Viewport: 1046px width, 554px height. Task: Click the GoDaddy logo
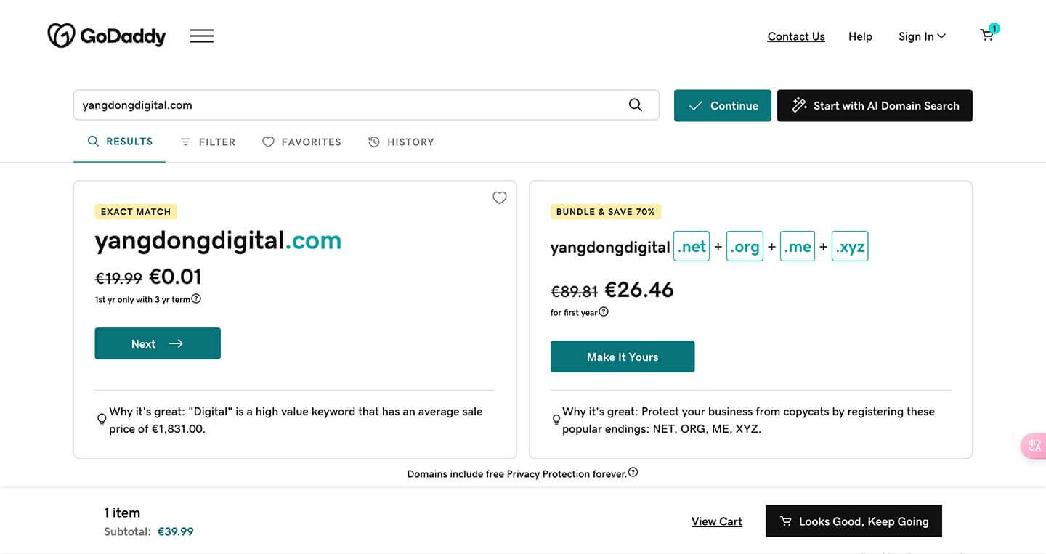pos(107,36)
